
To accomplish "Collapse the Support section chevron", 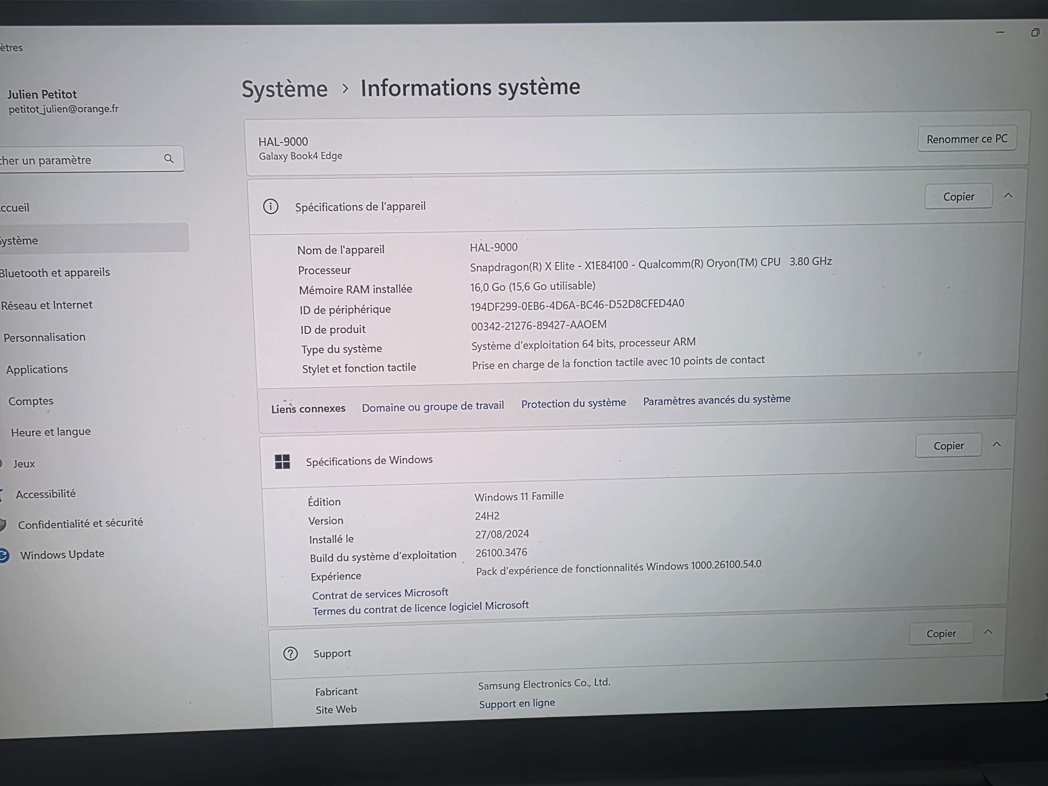I will [x=988, y=632].
